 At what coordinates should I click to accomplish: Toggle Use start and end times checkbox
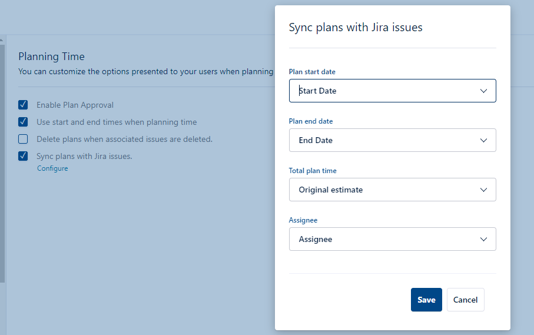click(x=23, y=122)
